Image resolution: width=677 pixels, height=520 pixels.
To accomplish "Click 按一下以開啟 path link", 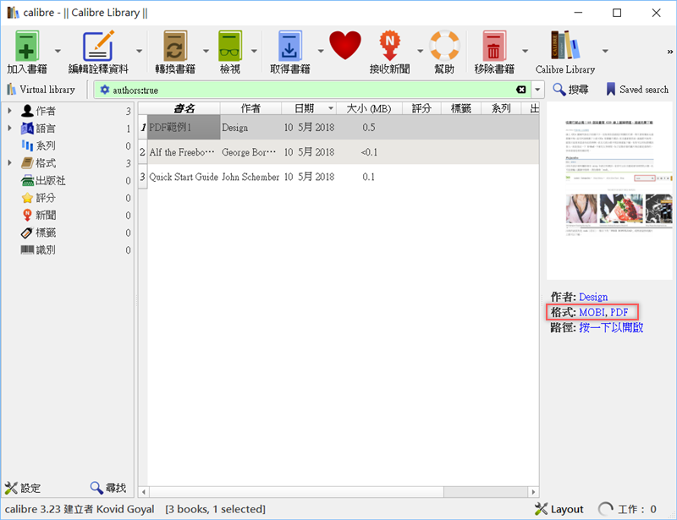I will (x=611, y=327).
